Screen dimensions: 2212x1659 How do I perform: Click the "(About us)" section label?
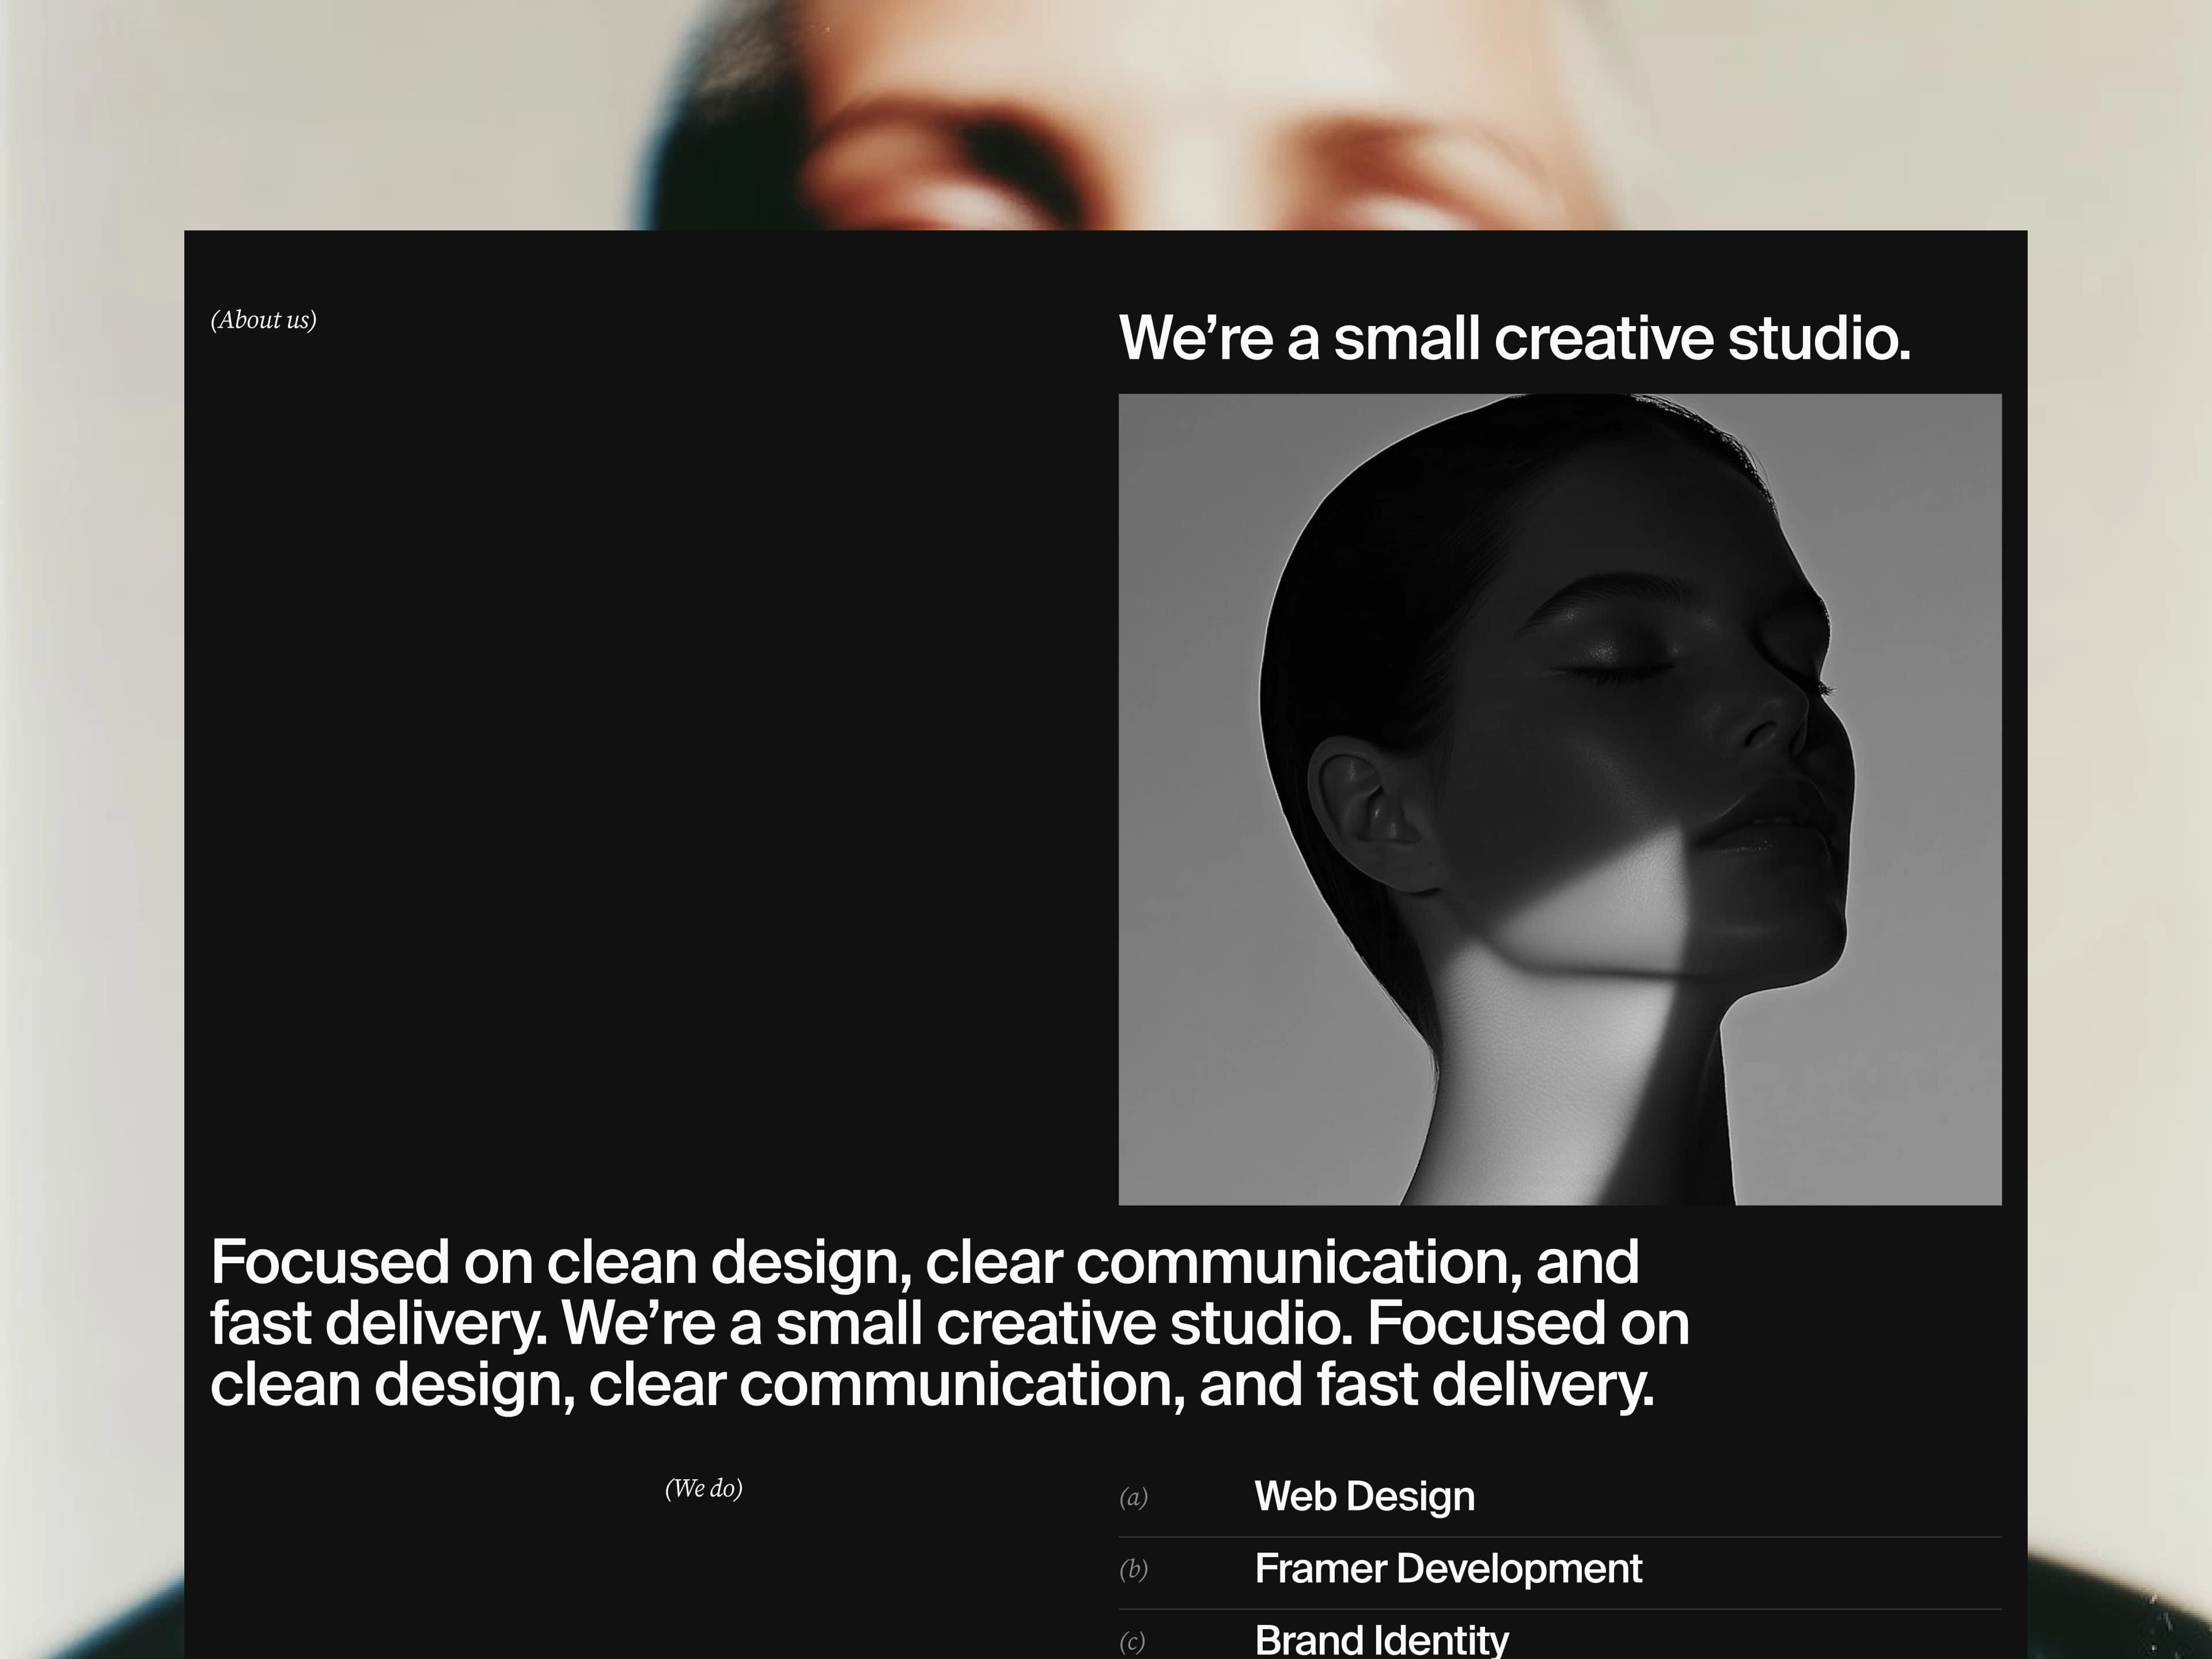(x=263, y=320)
